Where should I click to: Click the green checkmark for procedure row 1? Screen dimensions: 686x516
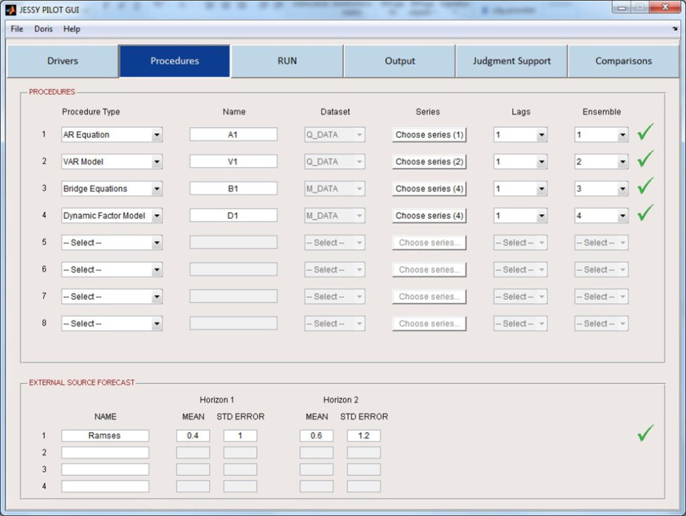pos(645,132)
